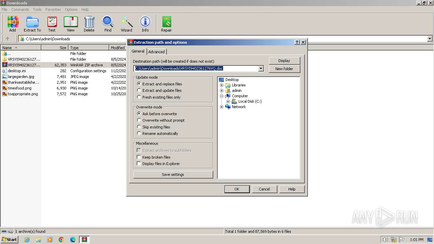Enable Display files in Explorer checkbox
434x244 pixels.
click(x=139, y=163)
